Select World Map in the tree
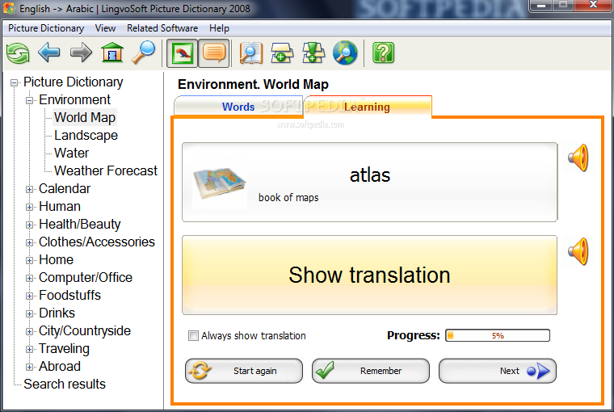 pos(85,117)
